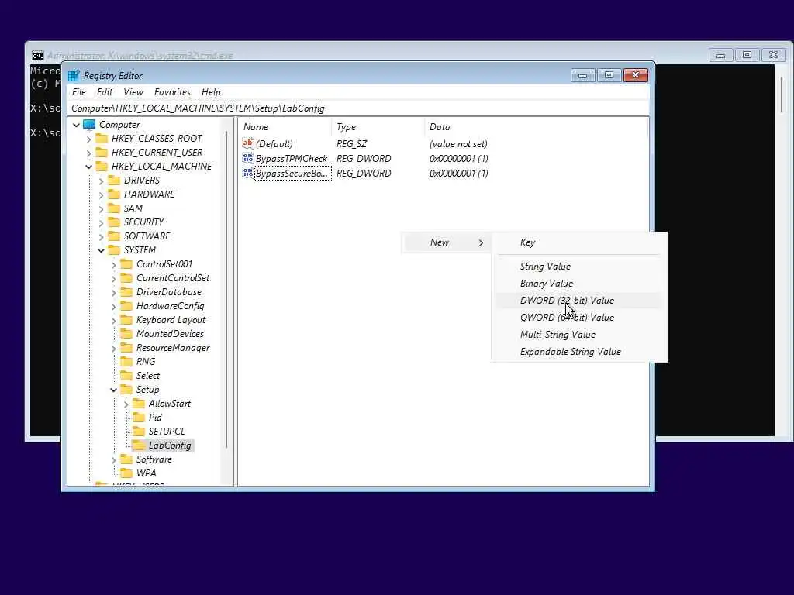Expand the HKEY_CURRENT_USER node

pyautogui.click(x=89, y=153)
